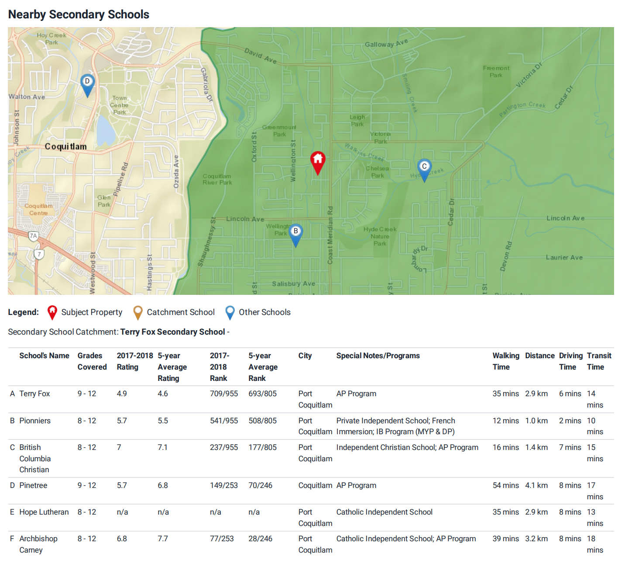
Task: Click Greenmount Park label on map
Action: (x=279, y=131)
